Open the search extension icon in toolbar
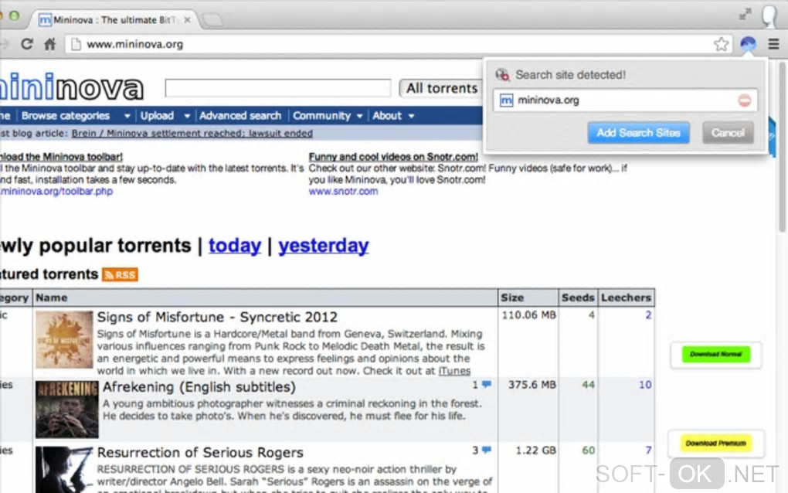The height and width of the screenshot is (493, 788). [x=748, y=44]
